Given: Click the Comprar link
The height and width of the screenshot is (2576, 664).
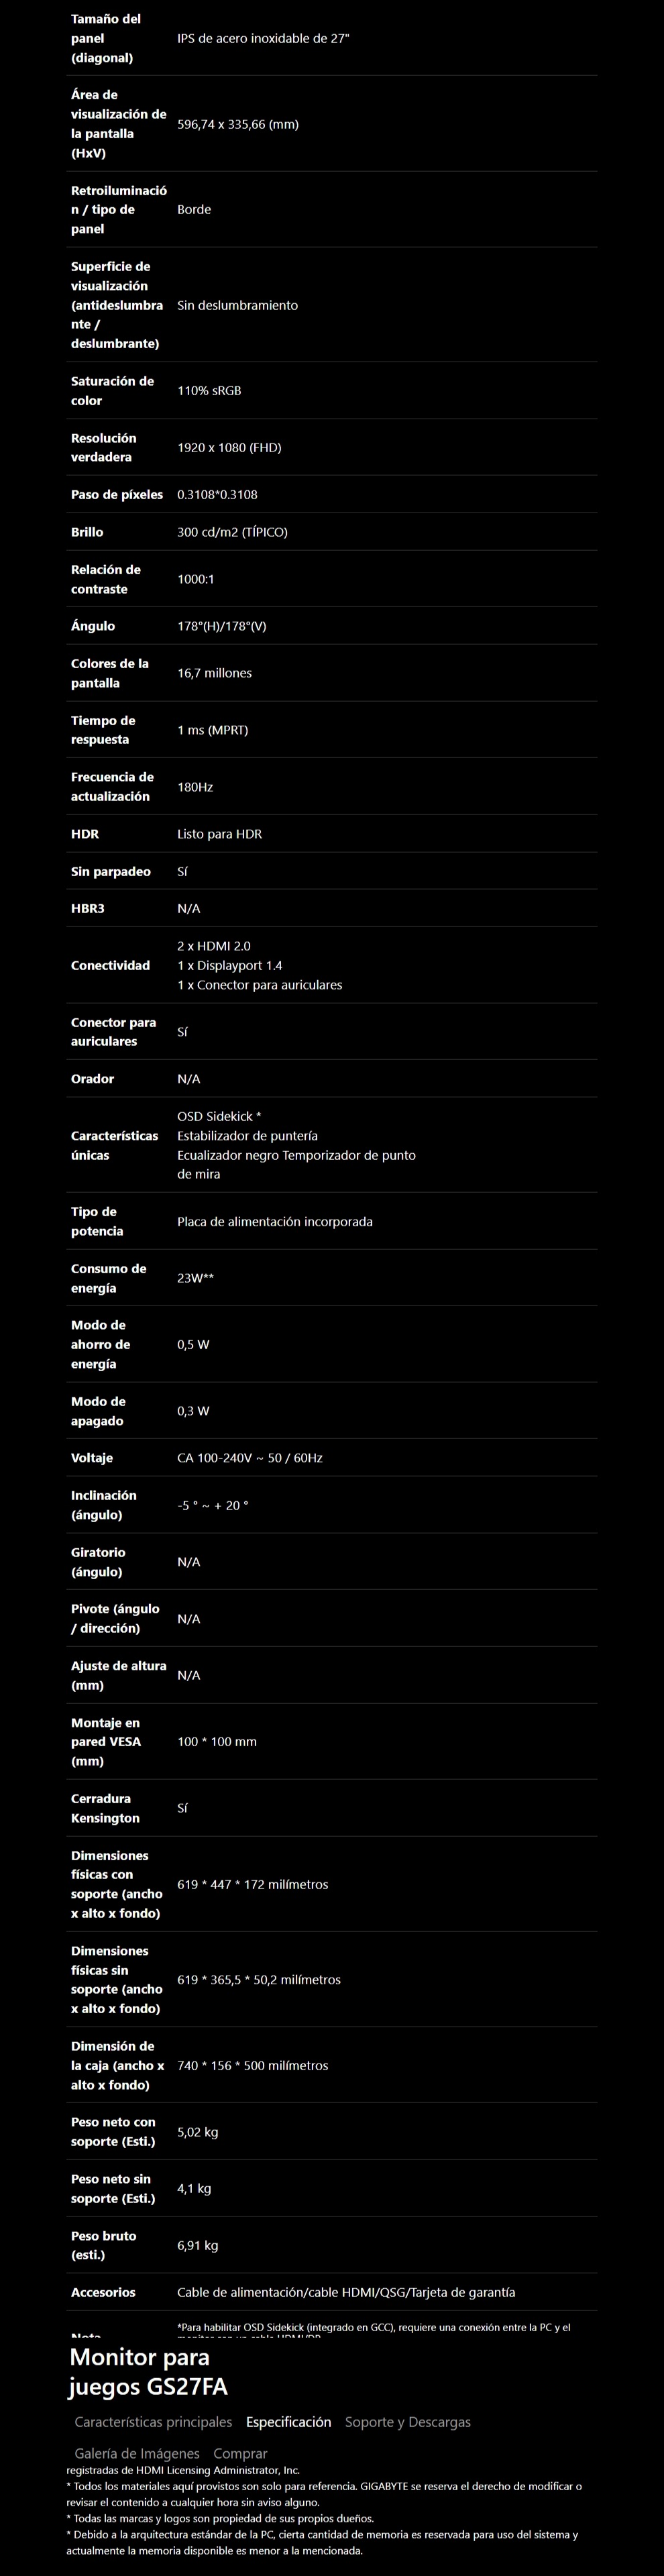Looking at the screenshot, I should click(240, 2452).
